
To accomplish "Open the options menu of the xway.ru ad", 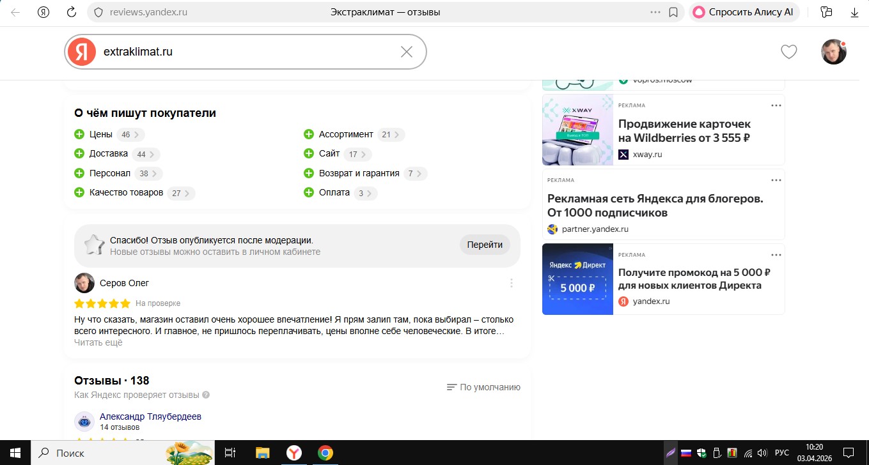I will click(x=776, y=105).
